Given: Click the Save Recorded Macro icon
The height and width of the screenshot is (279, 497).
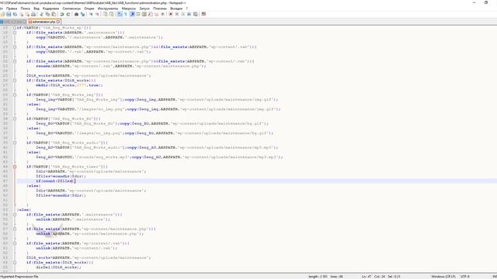Looking at the screenshot, I should pyautogui.click(x=195, y=14).
